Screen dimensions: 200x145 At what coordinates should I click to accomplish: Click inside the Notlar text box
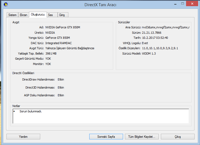tap(101, 116)
